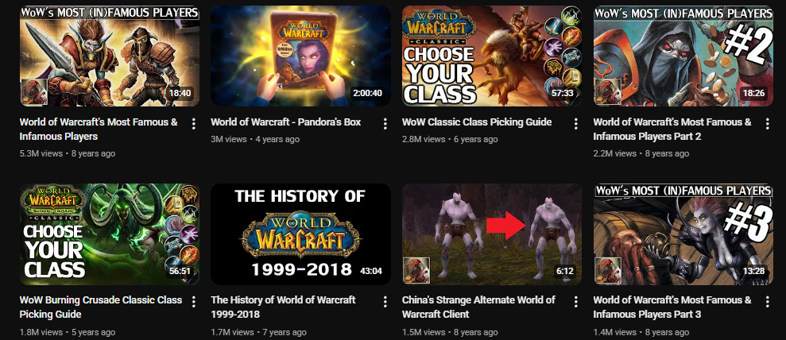The image size is (786, 340).
Task: Click channel avatar on China client thumbnail
Action: [416, 270]
